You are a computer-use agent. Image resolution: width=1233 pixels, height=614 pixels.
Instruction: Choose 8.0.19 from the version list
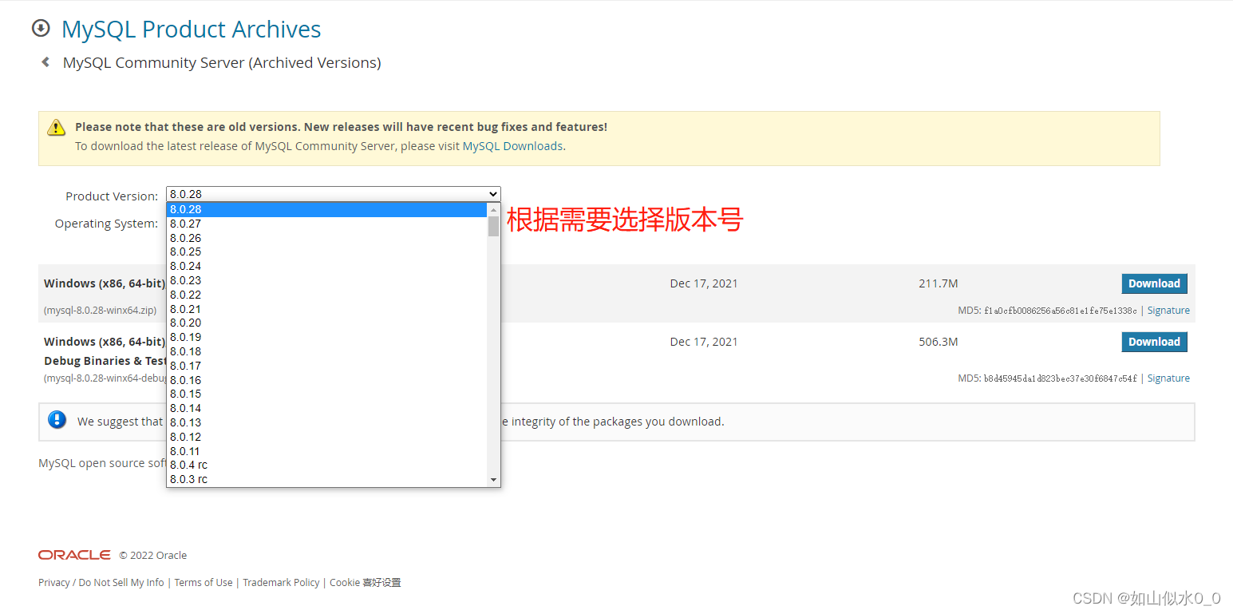pyautogui.click(x=326, y=337)
